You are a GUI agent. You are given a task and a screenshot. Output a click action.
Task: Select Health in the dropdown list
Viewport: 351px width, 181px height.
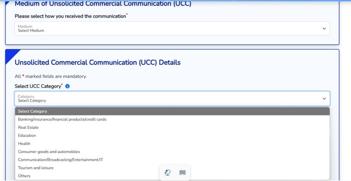click(24, 144)
